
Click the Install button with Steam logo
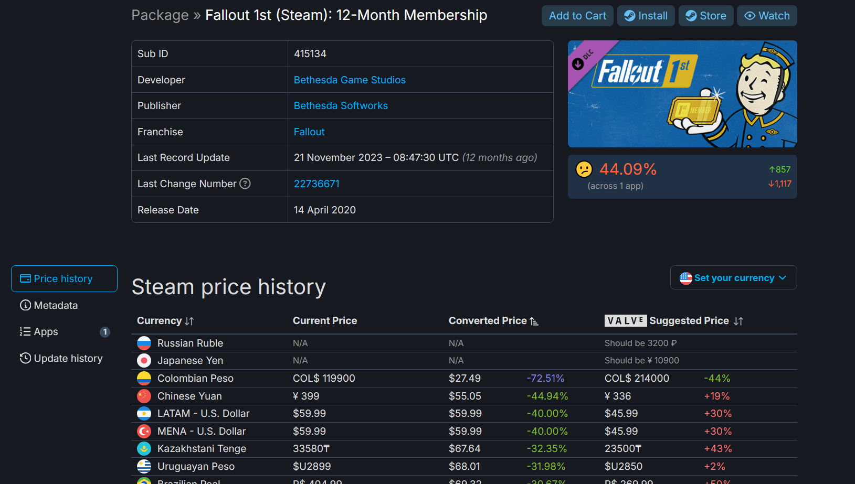646,16
